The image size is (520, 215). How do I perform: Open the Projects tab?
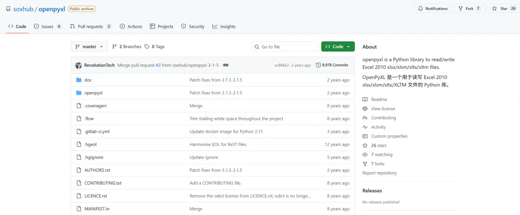pos(161,26)
